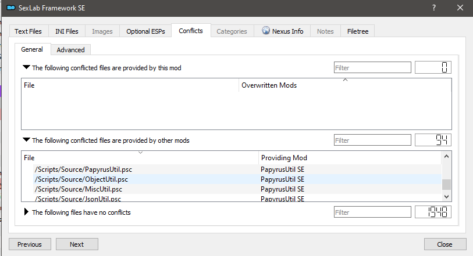The image size is (473, 256).
Task: Click the 1948 no-conflict counter display
Action: 433,212
